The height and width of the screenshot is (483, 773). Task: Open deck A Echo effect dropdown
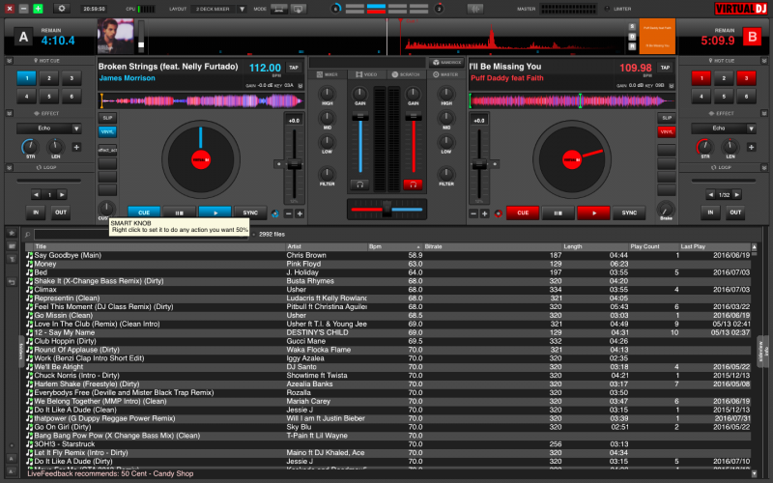(76, 128)
